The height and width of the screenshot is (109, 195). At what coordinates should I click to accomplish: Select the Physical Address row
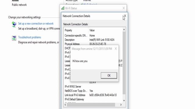pyautogui.click(x=93, y=44)
